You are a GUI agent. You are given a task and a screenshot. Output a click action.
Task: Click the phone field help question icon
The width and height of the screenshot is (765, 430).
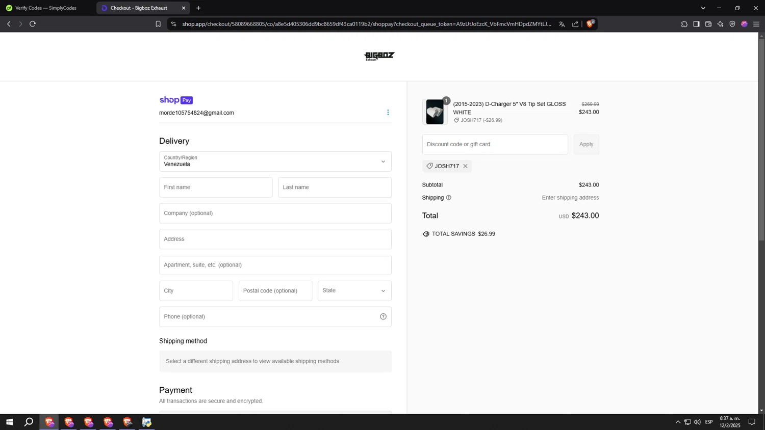(383, 317)
